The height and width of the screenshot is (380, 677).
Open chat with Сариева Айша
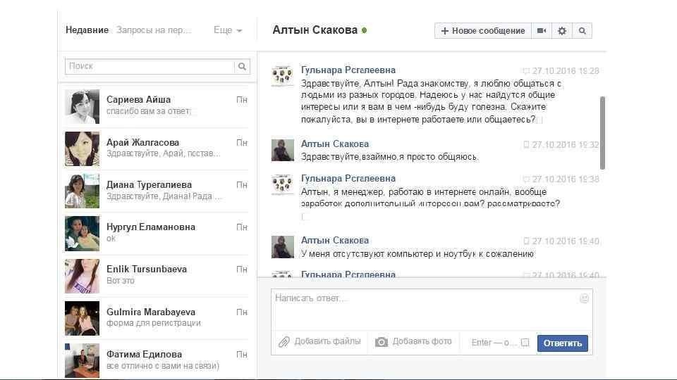click(x=157, y=106)
